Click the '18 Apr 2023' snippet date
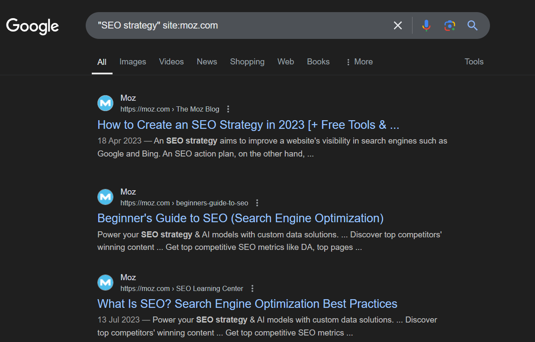Screen dimensions: 535x342 click(119, 141)
